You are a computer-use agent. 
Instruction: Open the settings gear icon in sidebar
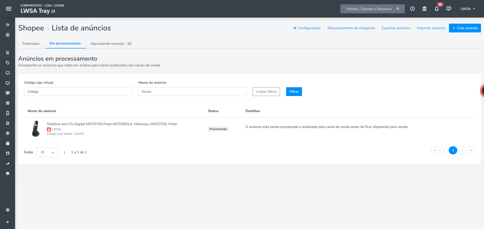(x=8, y=210)
